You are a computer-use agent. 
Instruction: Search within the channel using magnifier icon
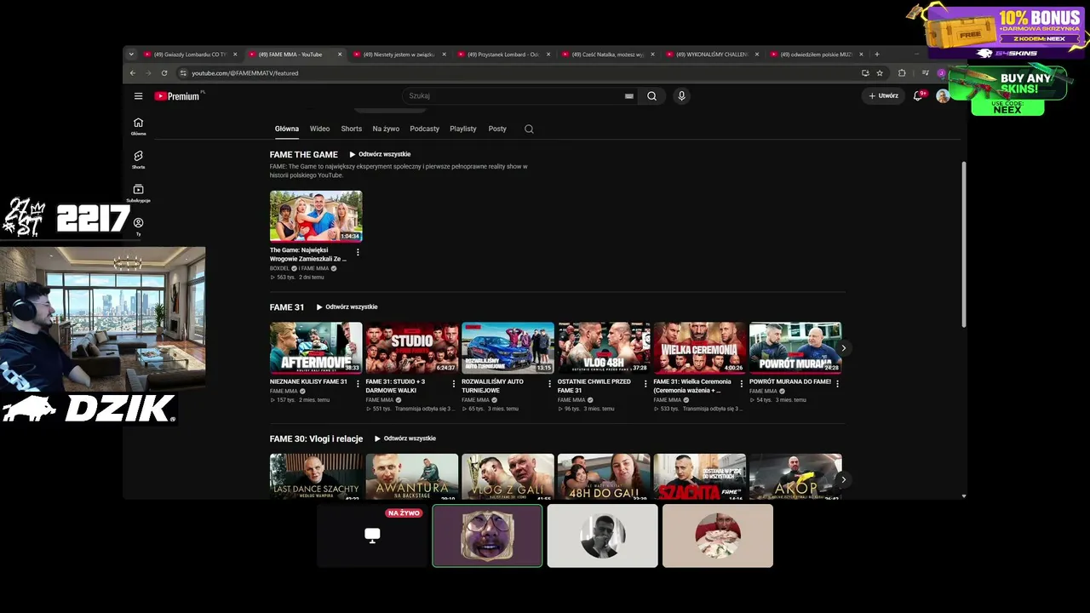[529, 129]
